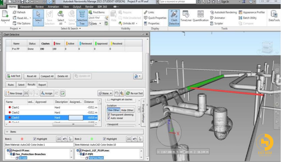Open the import/export clash tests dropdown
This screenshot has width=281, height=162.
click(x=138, y=76)
